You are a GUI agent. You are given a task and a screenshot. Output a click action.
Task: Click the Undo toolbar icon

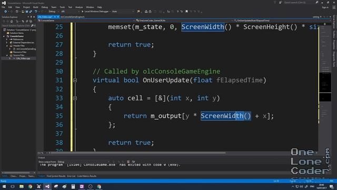(x=36, y=12)
